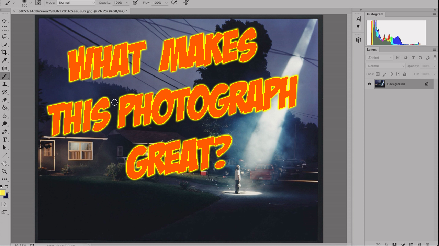Select the Clone Stamp tool
This screenshot has width=439, height=246.
coord(4,84)
